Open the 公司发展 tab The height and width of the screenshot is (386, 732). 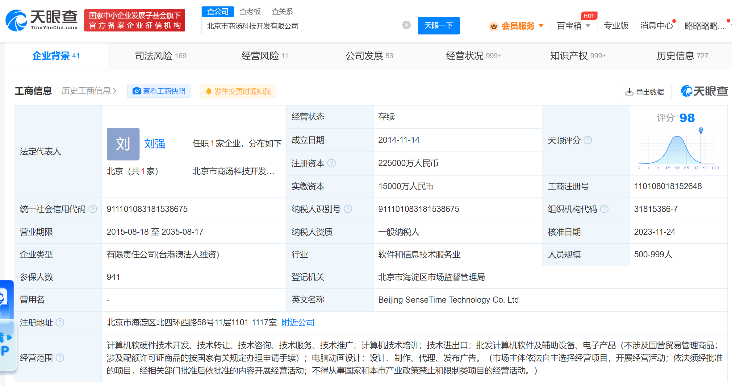pos(369,56)
